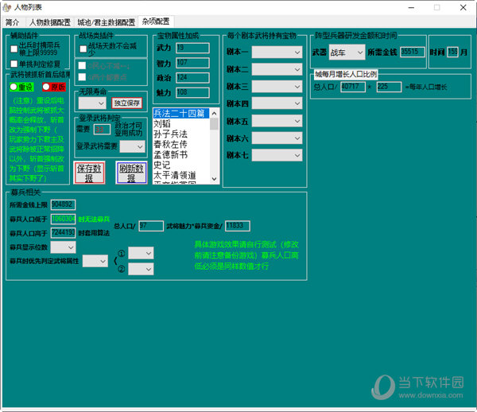The image size is (477, 412).
Task: Enable 出兵时携带兵粮上限99999 checkbox
Action: click(x=14, y=49)
